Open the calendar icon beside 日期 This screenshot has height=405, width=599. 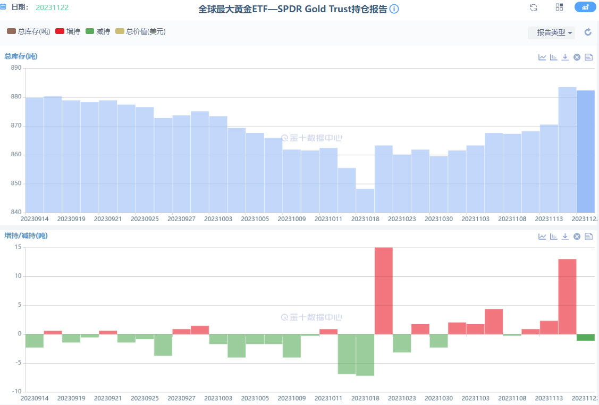[3, 7]
